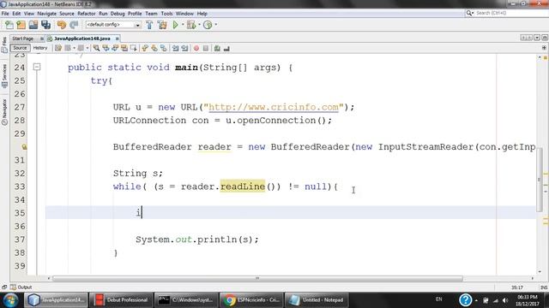The image size is (549, 308).
Task: Undo the last edit with the Undo icon
Action: (x=62, y=25)
